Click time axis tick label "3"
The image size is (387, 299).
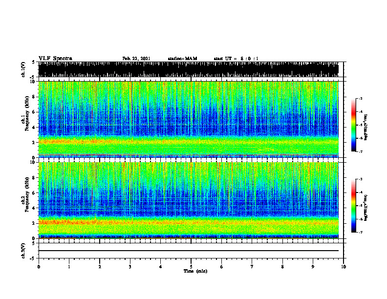pyautogui.click(x=130, y=267)
